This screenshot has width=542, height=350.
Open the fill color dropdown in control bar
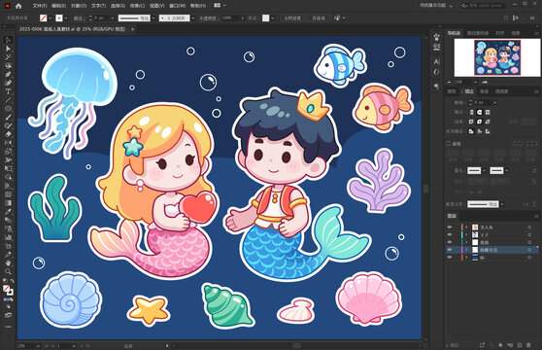51,17
